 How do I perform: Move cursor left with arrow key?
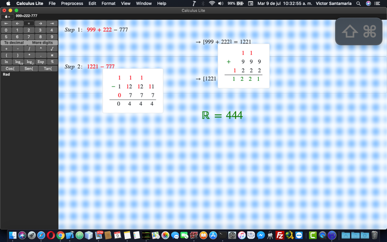click(x=17, y=23)
